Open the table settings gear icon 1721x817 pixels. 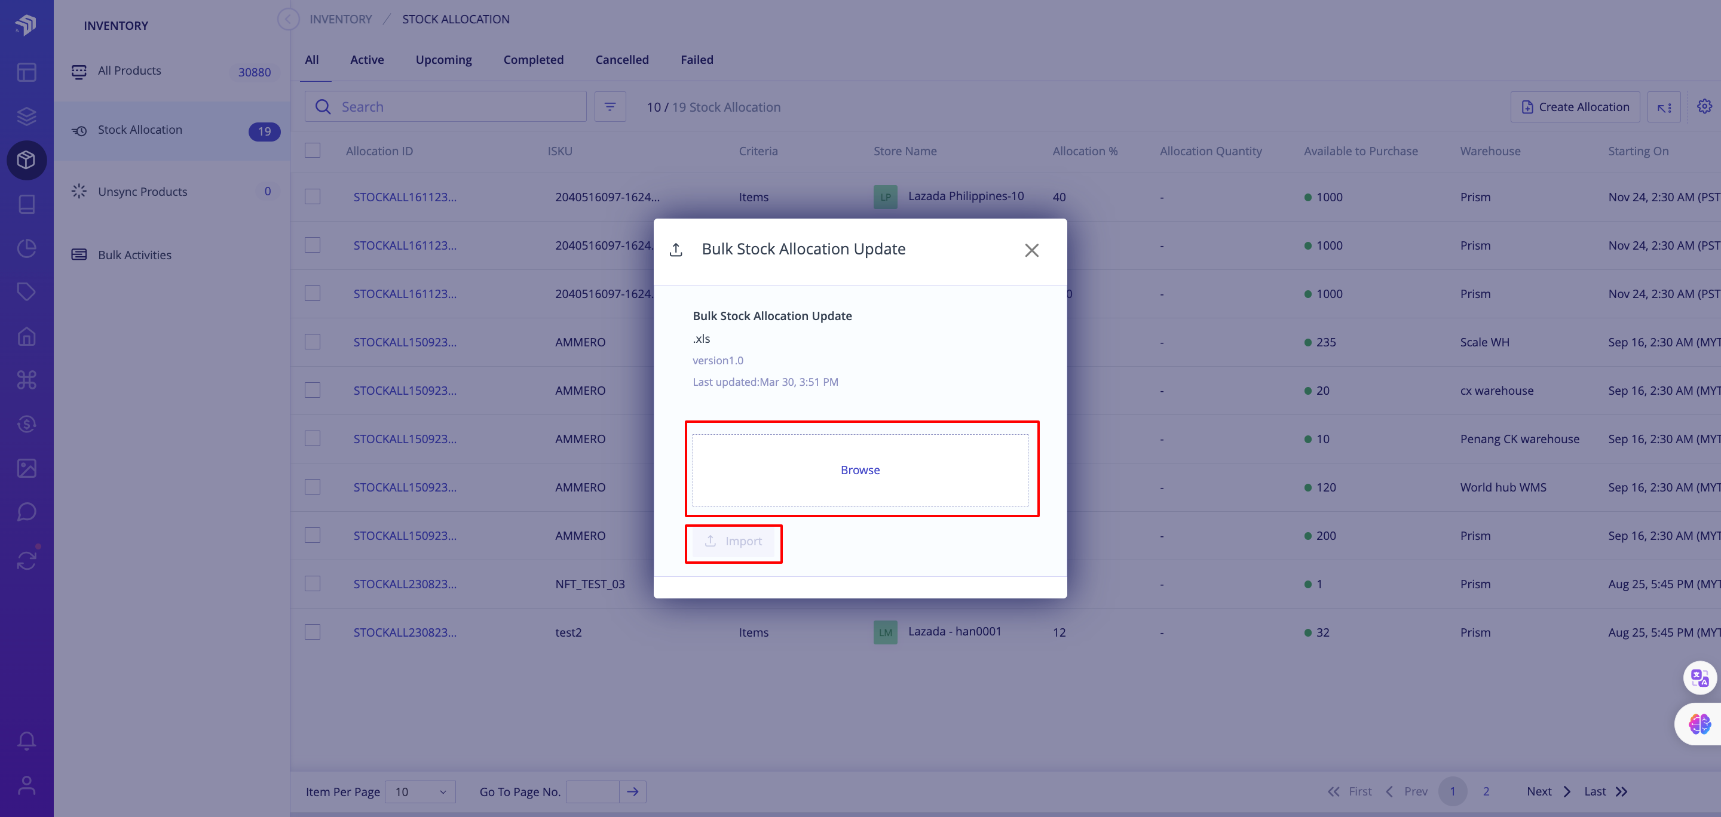[1704, 106]
